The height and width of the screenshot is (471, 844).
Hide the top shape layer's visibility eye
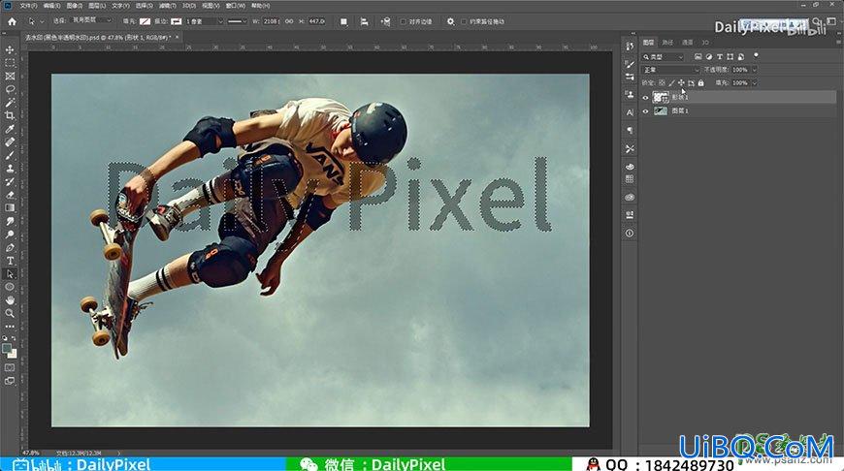(x=645, y=97)
